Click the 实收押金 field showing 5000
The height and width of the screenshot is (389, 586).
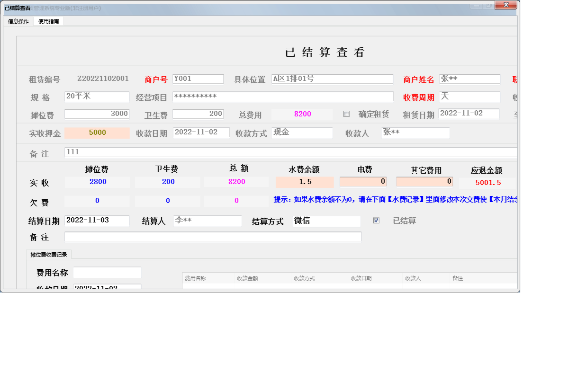coord(97,133)
